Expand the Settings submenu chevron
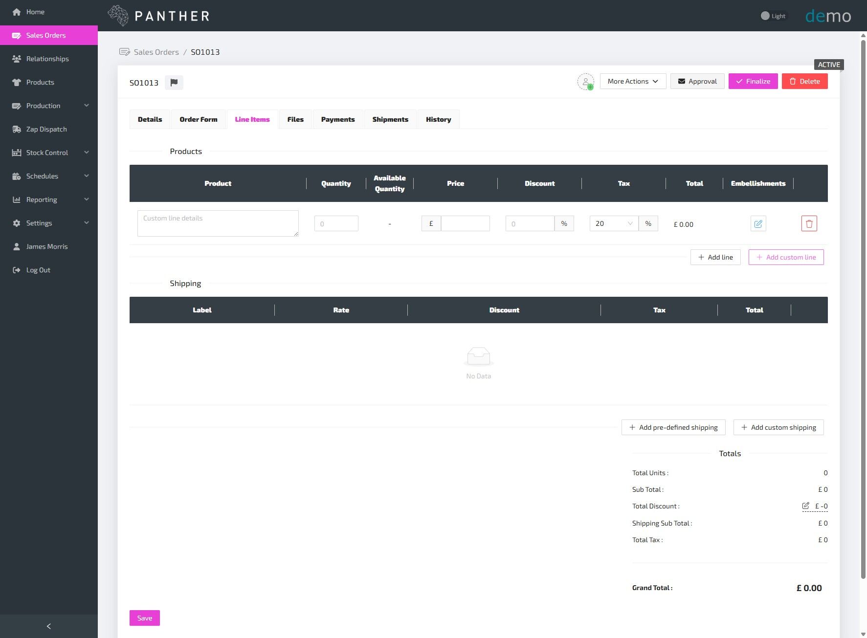The width and height of the screenshot is (867, 638). click(x=87, y=223)
